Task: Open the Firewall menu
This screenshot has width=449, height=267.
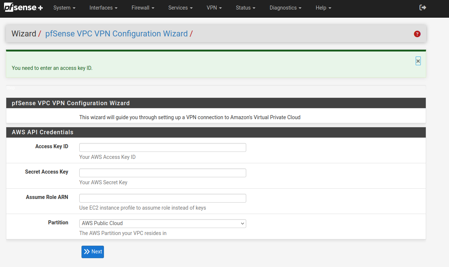Action: (143, 8)
